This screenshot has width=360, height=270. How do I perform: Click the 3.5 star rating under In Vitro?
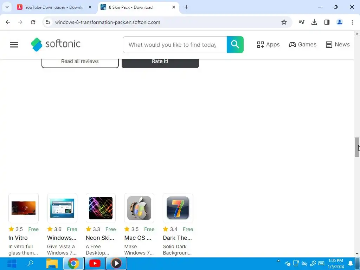pyautogui.click(x=15, y=229)
